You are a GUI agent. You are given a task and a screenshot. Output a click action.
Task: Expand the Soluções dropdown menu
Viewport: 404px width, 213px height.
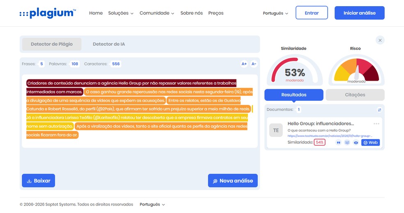[121, 13]
